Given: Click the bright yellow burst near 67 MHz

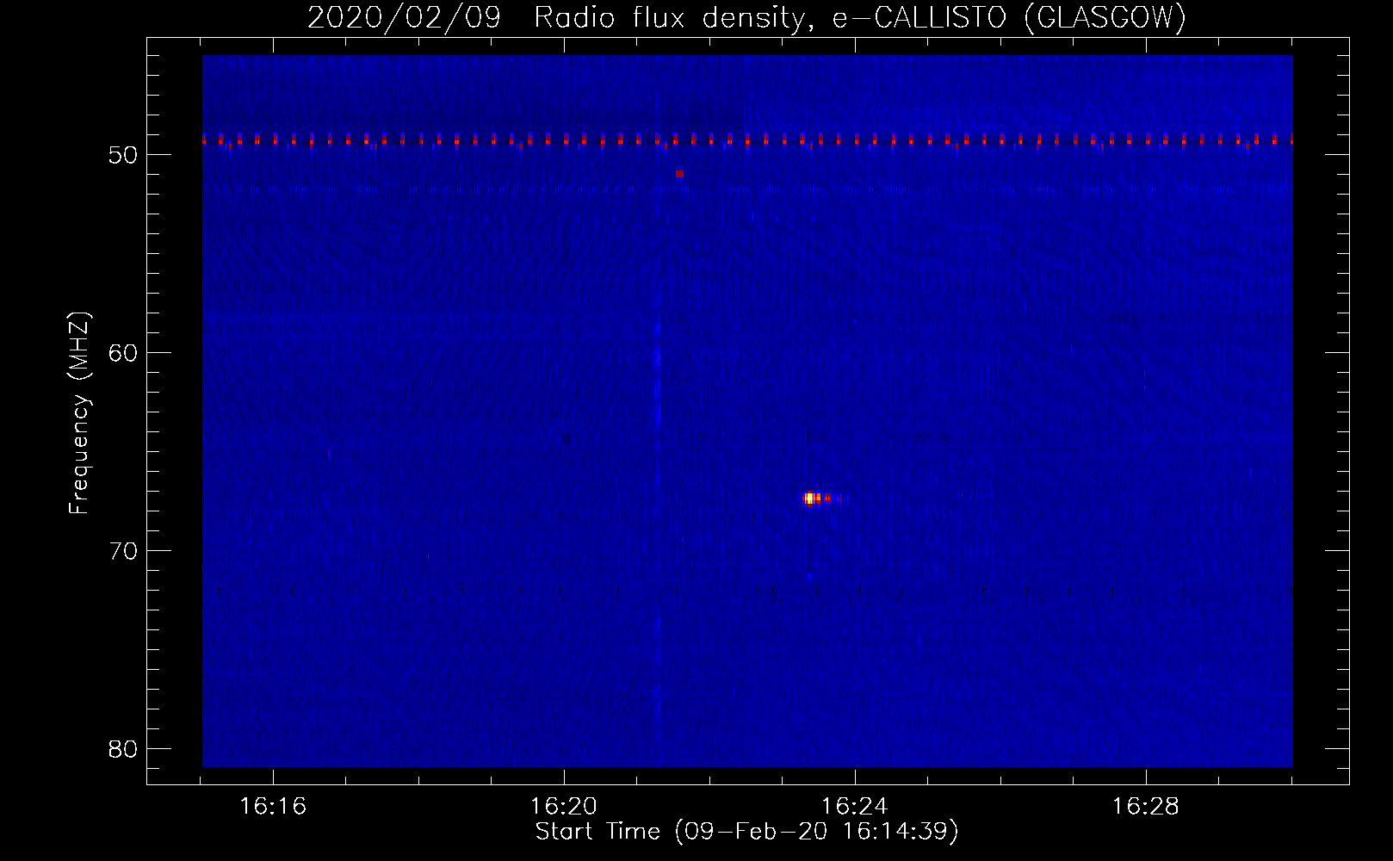Looking at the screenshot, I should tap(810, 498).
